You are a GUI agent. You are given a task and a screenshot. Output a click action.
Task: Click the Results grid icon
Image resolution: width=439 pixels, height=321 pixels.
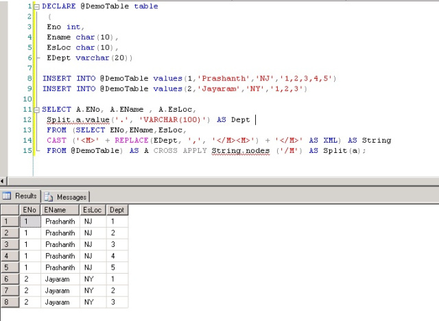pyautogui.click(x=6, y=195)
